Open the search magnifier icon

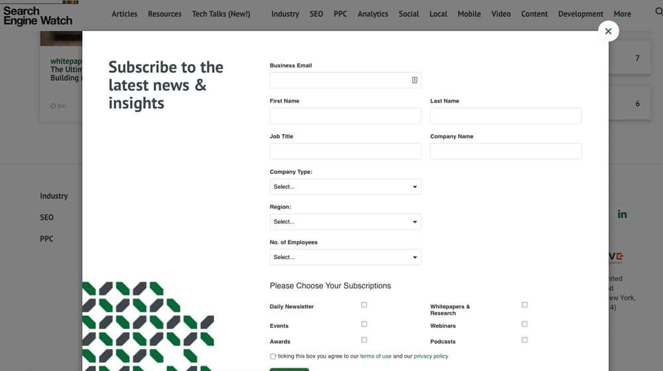(659, 12)
